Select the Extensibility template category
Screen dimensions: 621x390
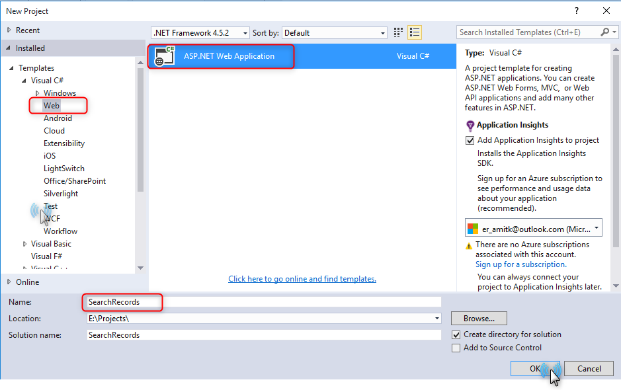point(64,143)
